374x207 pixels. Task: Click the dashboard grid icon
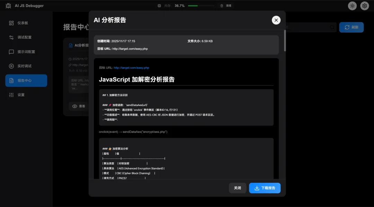[x=11, y=23]
